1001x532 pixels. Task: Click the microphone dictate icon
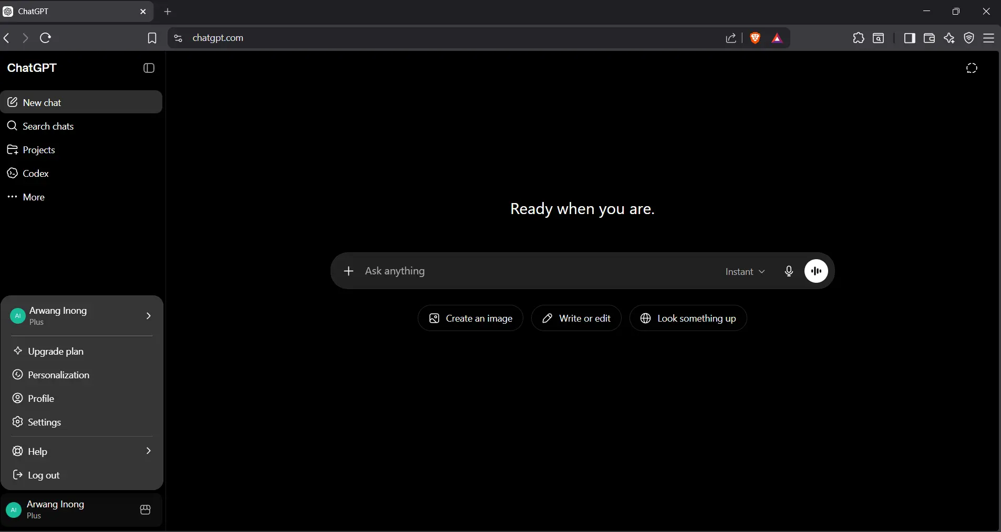point(789,271)
